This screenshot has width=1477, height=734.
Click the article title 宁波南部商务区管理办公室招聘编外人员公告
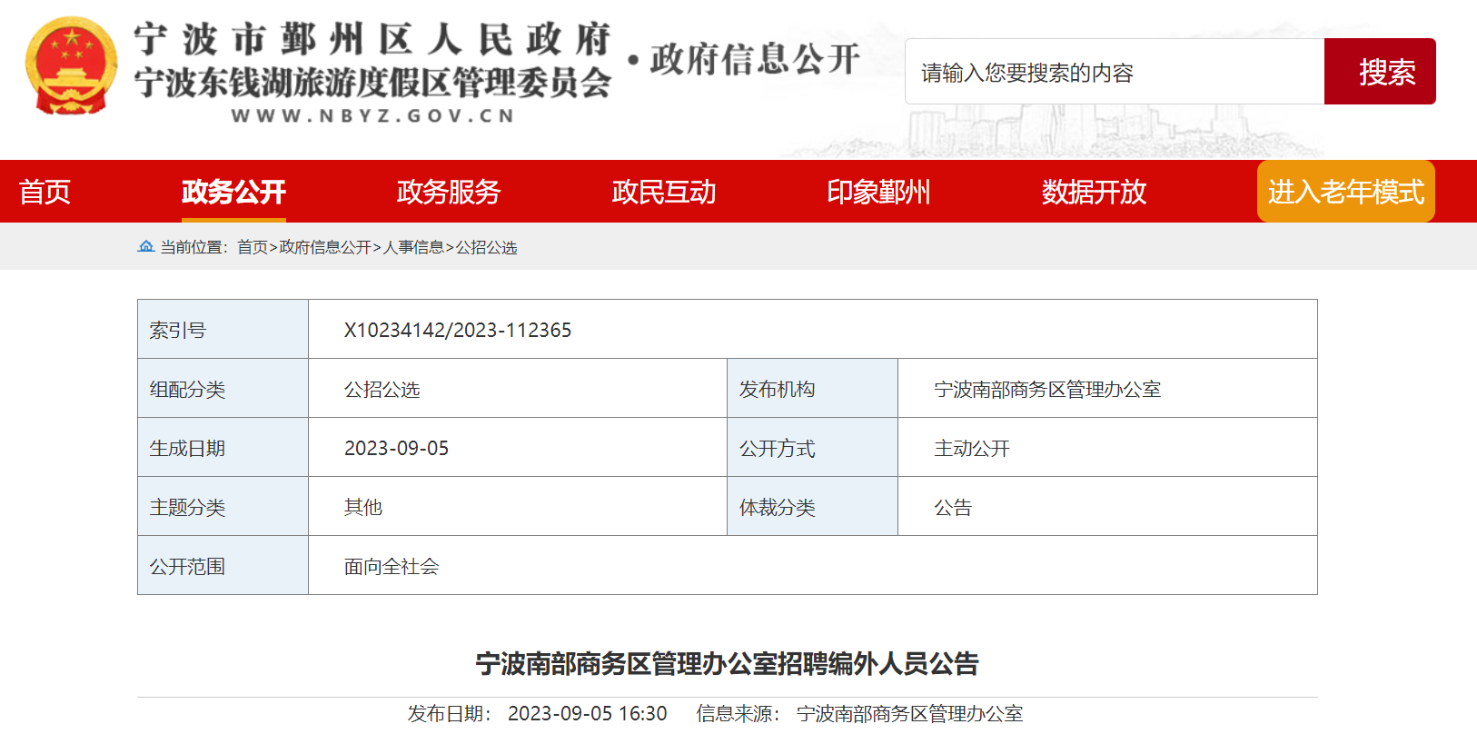[728, 663]
